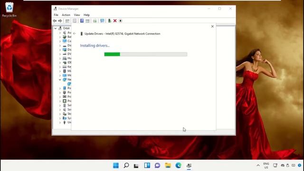304x171 pixels.
Task: Open Properties via the toolbar sheet icon
Action: [x=75, y=21]
